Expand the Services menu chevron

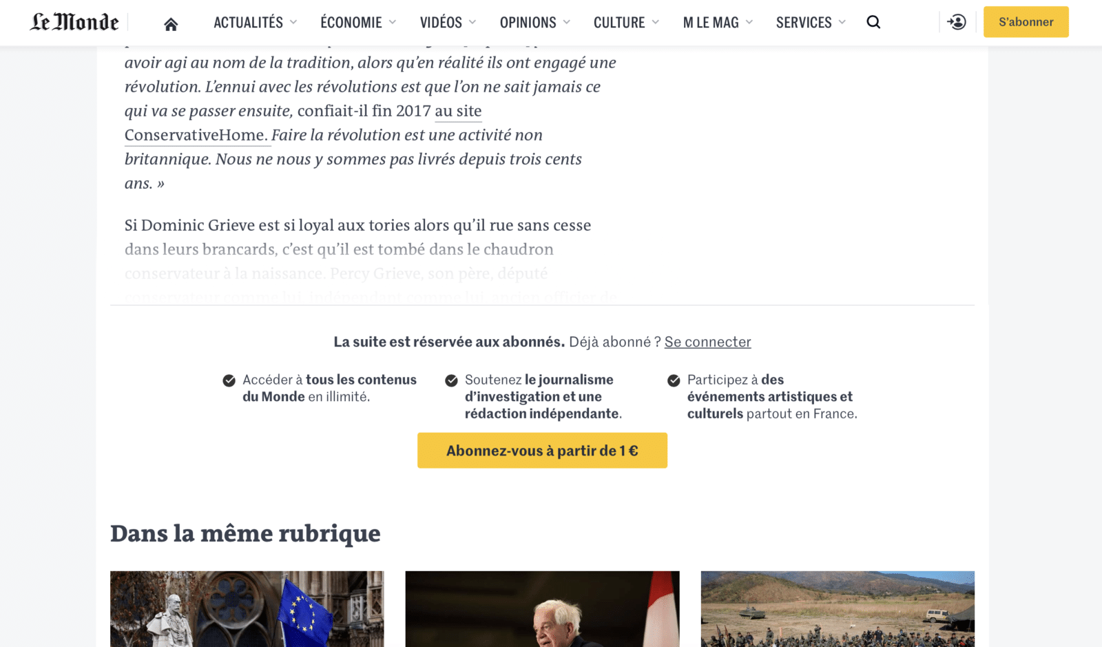coord(842,22)
